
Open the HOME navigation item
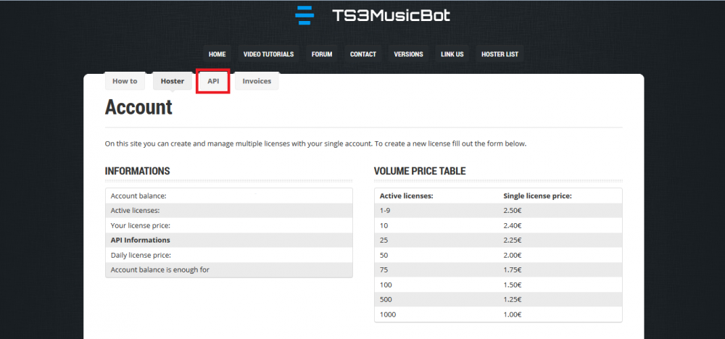(x=217, y=54)
